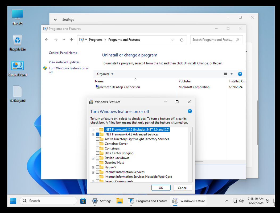The width and height of the screenshot is (280, 213).
Task: Select the Microsoft Corporation publisher cell
Action: pos(194,87)
